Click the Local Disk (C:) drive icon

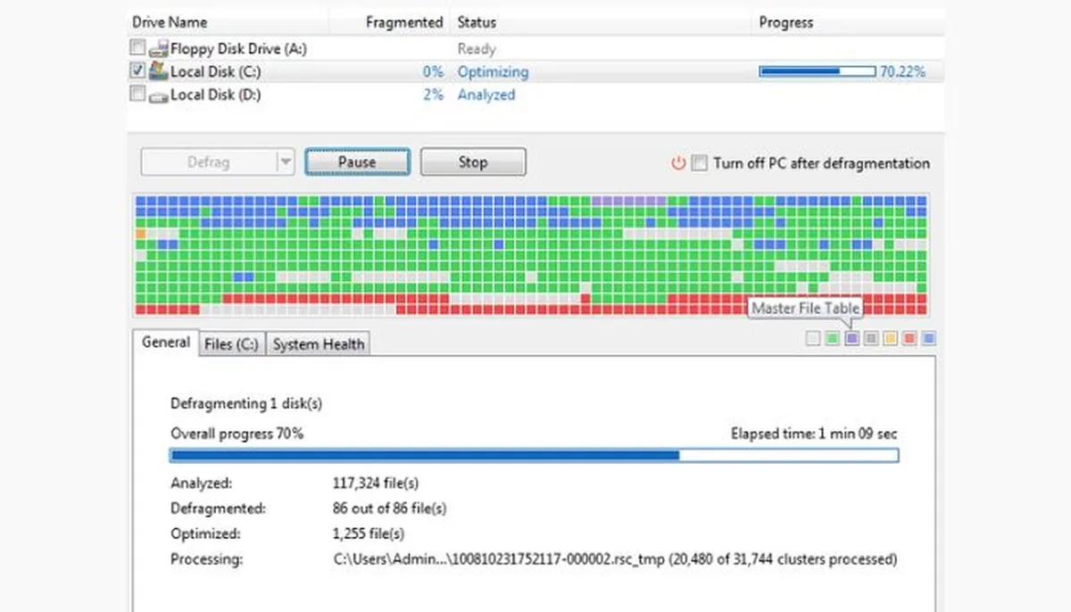coord(158,71)
